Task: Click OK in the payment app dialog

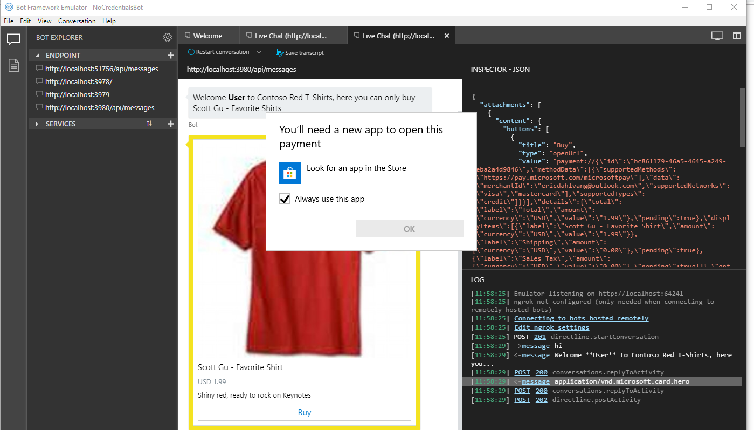Action: click(410, 229)
